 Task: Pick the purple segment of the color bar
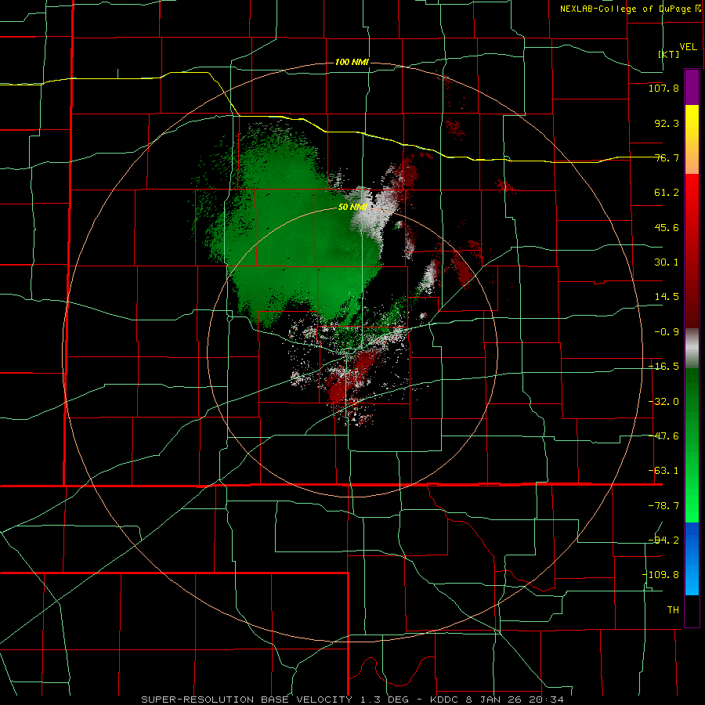pyautogui.click(x=692, y=87)
